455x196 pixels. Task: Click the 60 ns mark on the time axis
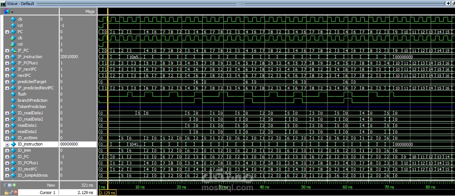(x=348, y=187)
